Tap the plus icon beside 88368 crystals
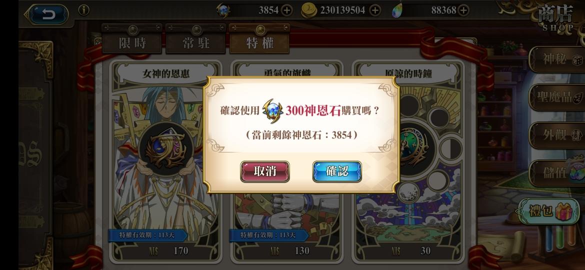 [463, 10]
